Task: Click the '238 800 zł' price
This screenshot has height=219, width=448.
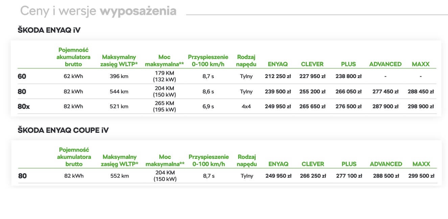Action: click(x=349, y=76)
